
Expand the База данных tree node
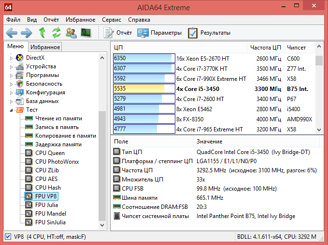point(11,102)
